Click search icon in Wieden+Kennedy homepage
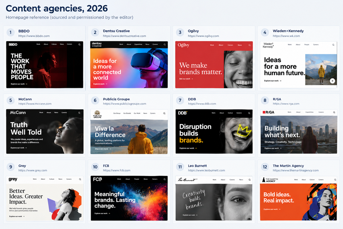Viewport: 343px width, 229px height. (333, 45)
